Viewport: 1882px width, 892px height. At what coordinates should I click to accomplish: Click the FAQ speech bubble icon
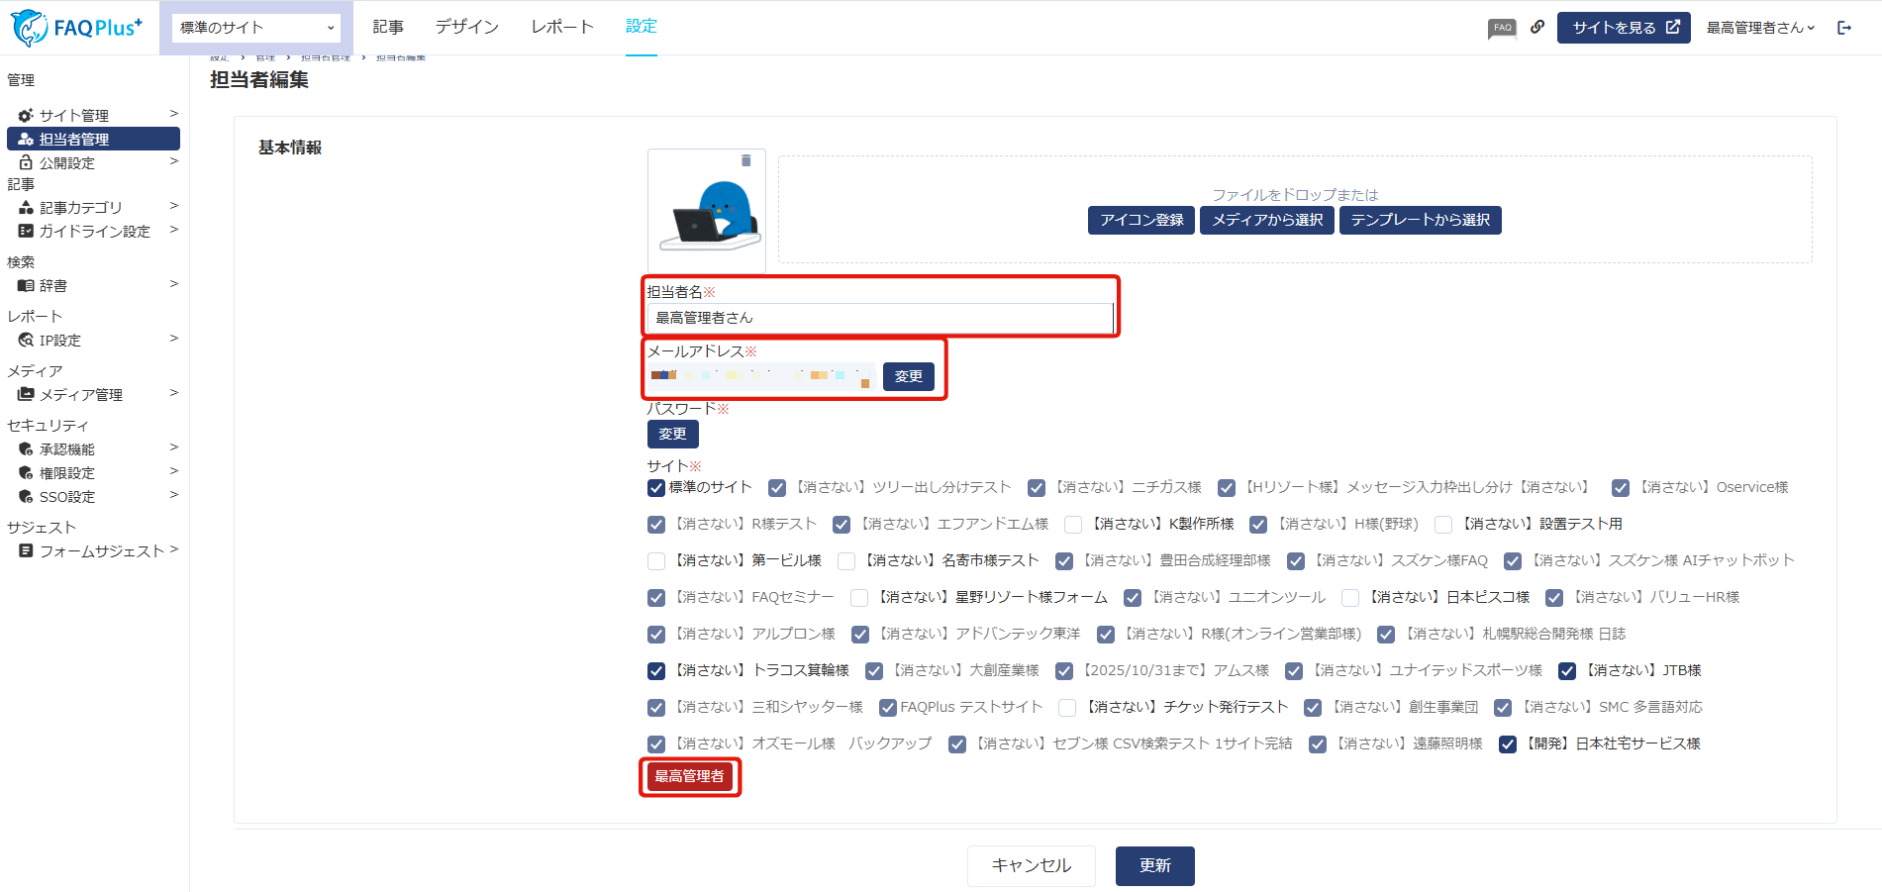(x=1502, y=28)
